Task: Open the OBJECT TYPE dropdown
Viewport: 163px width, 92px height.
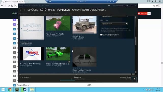Action: tap(114, 24)
